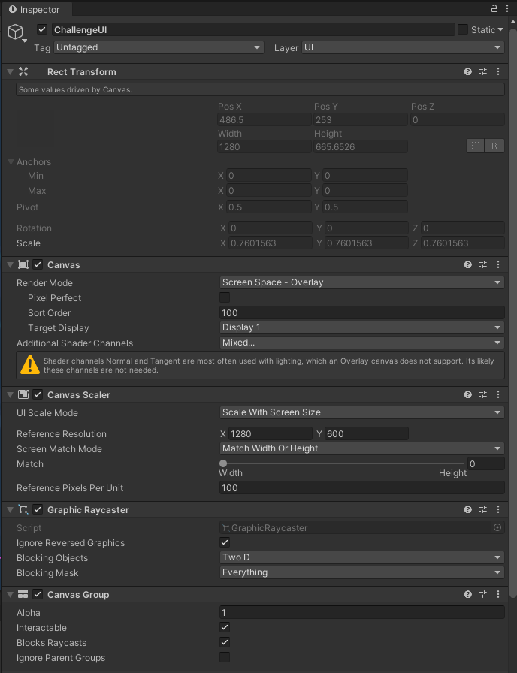Image resolution: width=517 pixels, height=673 pixels.
Task: Open the Render Mode dropdown
Action: (x=361, y=283)
